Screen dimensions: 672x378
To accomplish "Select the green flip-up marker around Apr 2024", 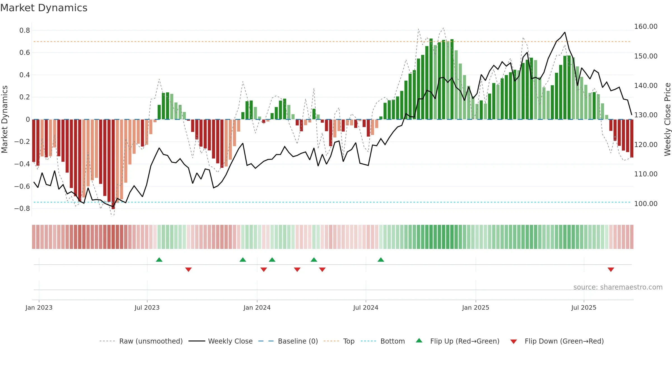I will 314,260.
